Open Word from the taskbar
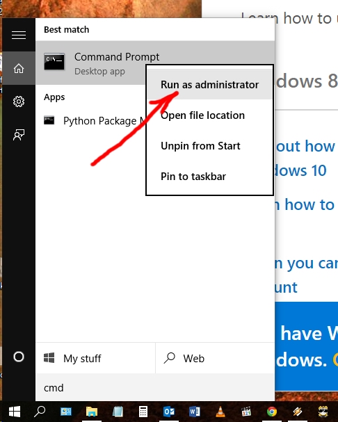The image size is (338, 422). tap(195, 412)
